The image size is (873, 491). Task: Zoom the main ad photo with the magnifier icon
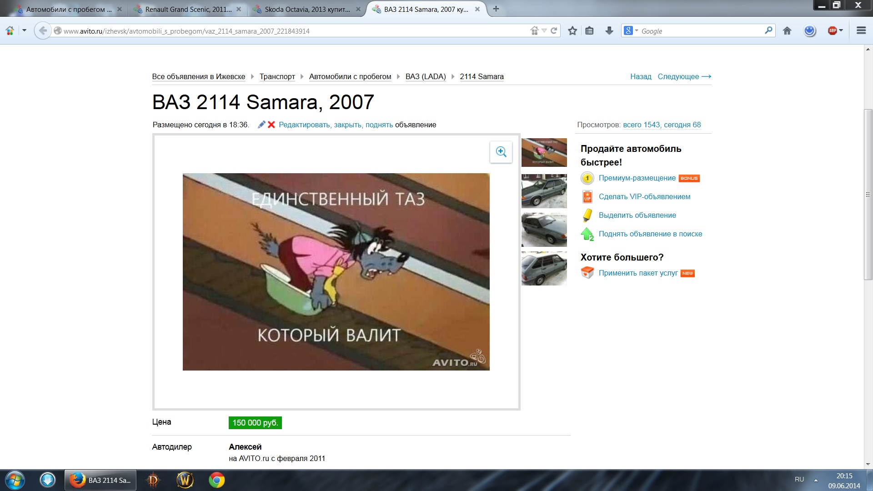(501, 152)
